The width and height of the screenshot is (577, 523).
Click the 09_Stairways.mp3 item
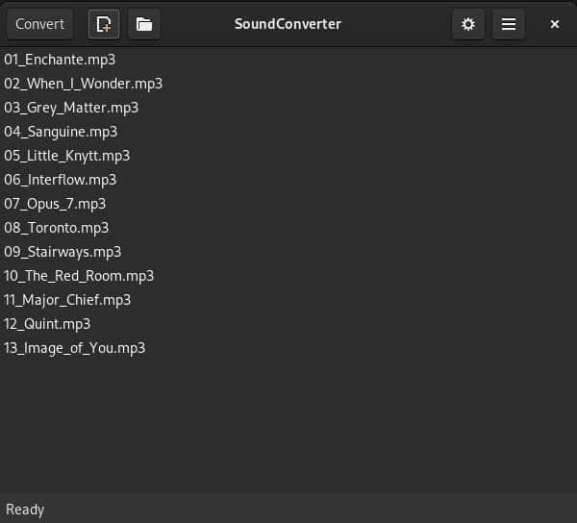63,252
